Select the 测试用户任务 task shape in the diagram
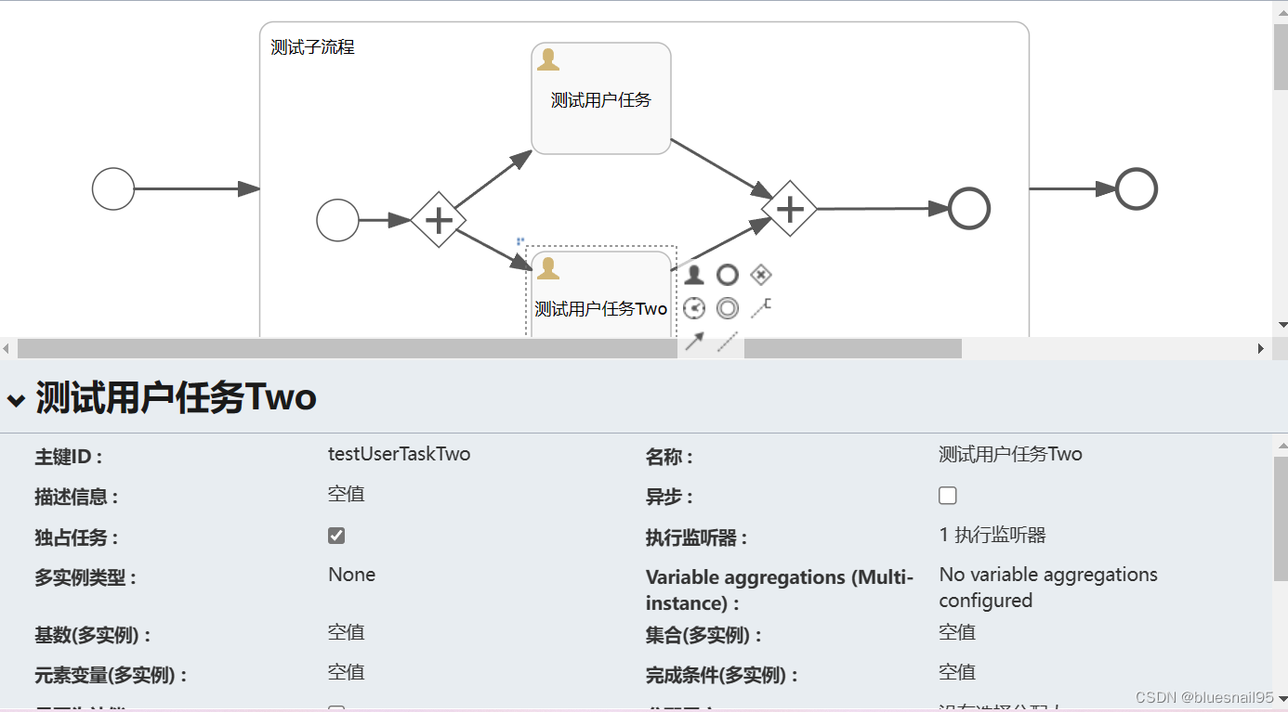 [x=600, y=97]
